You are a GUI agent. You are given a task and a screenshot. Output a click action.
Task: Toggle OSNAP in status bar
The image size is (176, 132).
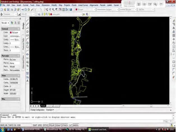click(58, 125)
